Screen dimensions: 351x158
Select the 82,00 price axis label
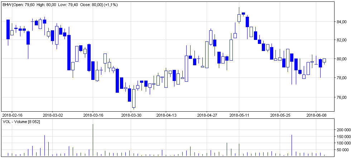[x=342, y=40]
